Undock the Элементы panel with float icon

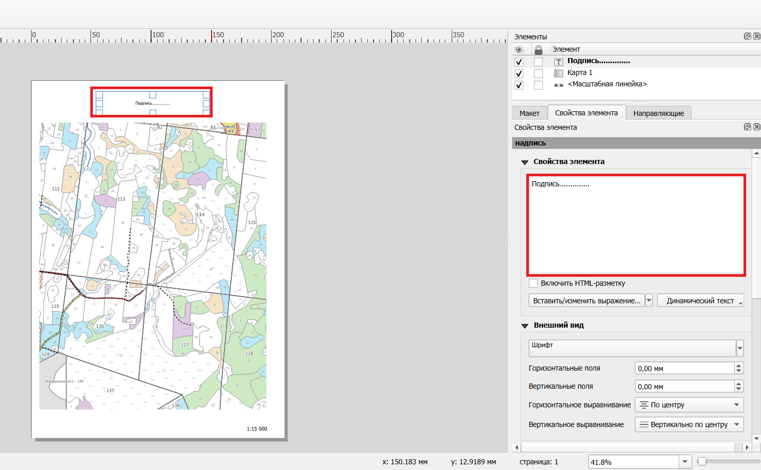tap(747, 36)
